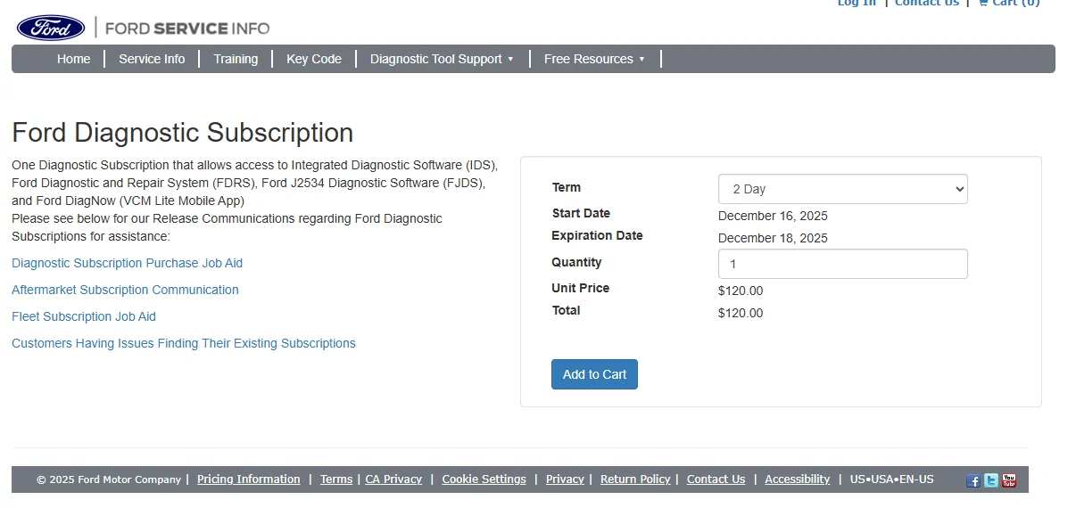Screen dimensions: 1076x508
Task: Click Log In at top right
Action: [857, 3]
